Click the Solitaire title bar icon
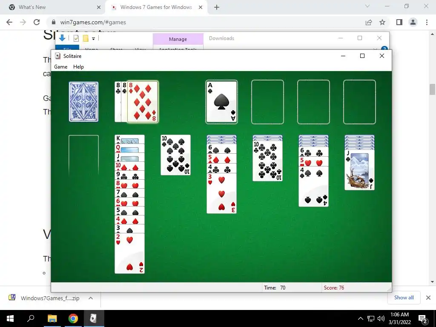436x327 pixels. coord(57,56)
